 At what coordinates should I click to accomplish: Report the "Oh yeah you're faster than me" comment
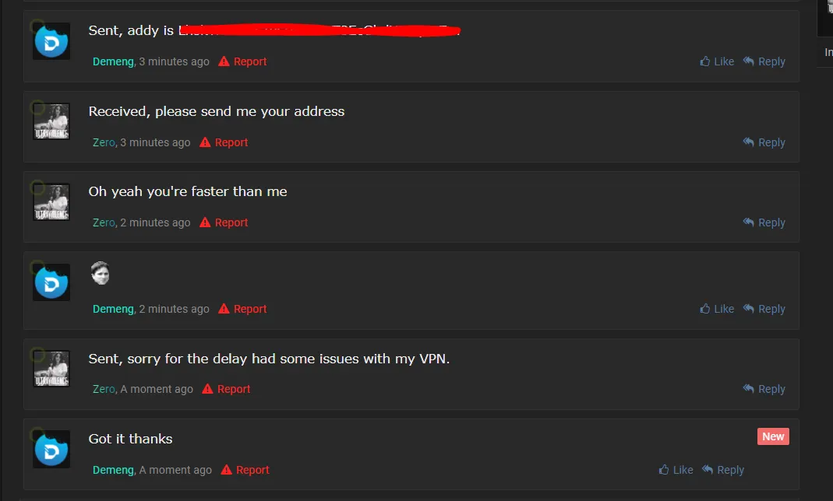(x=224, y=222)
